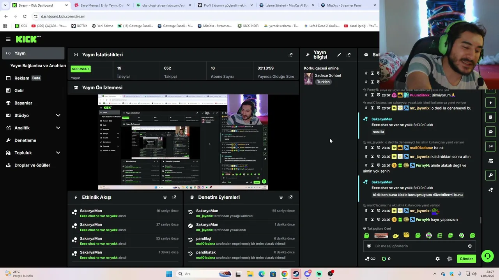Expand the Analitik sidebar section
Image resolution: width=499 pixels, height=280 pixels.
(58, 128)
